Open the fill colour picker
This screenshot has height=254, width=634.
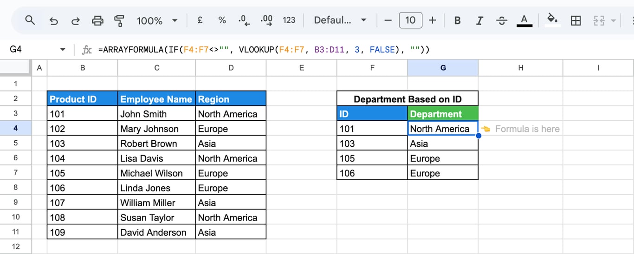[552, 20]
